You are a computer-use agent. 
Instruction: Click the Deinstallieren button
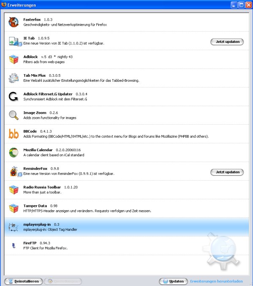point(23,281)
